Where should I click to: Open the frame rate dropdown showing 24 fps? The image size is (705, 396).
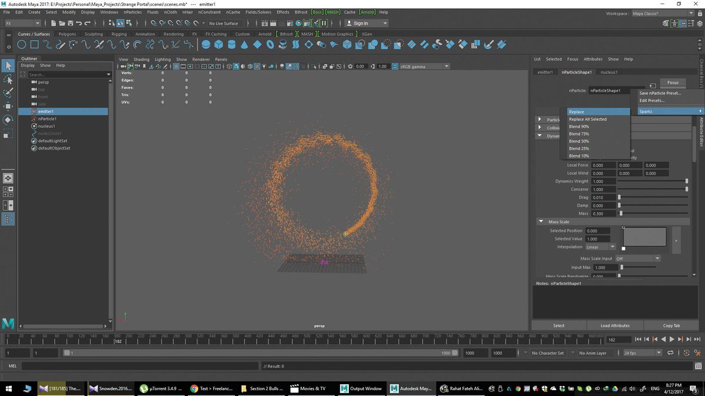tap(642, 353)
